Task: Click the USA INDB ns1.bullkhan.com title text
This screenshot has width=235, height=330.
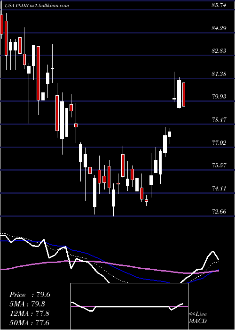Action: pyautogui.click(x=37, y=6)
